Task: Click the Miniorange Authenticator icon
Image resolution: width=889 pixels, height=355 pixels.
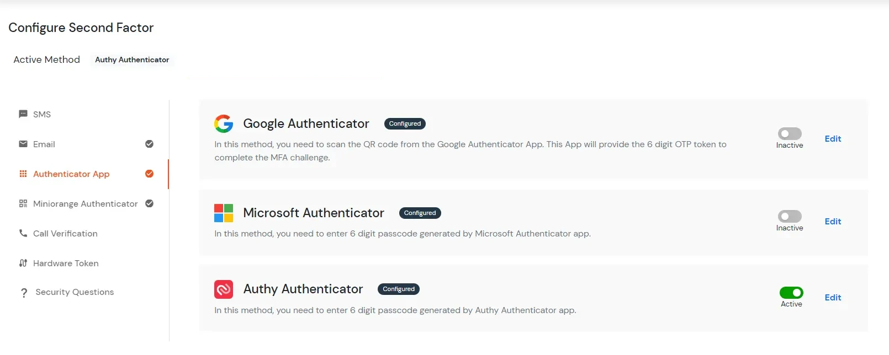Action: coord(23,203)
